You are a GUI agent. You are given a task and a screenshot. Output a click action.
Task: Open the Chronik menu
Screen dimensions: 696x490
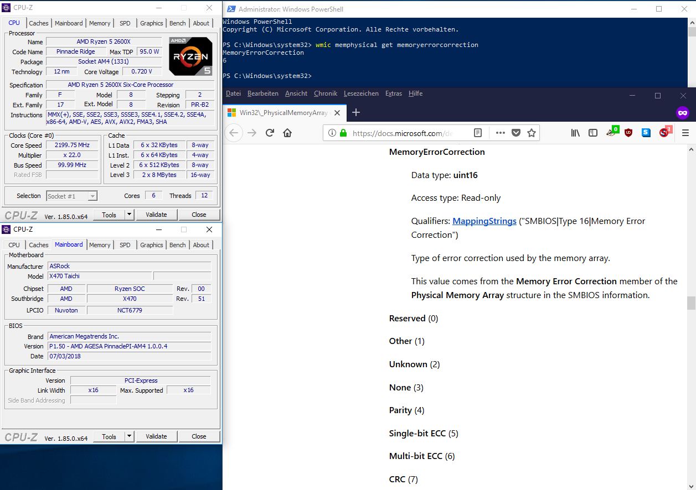pyautogui.click(x=326, y=93)
